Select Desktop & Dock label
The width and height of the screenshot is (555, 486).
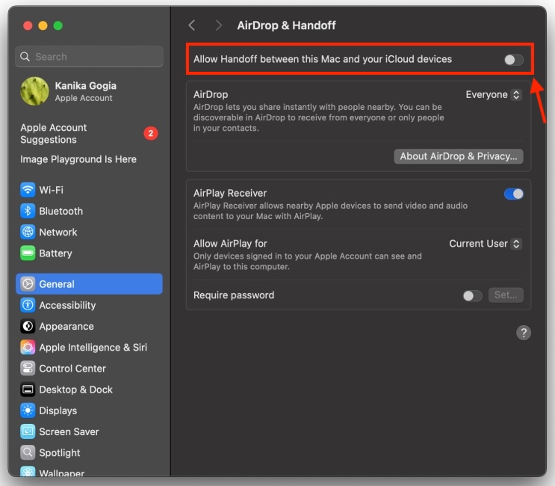75,390
